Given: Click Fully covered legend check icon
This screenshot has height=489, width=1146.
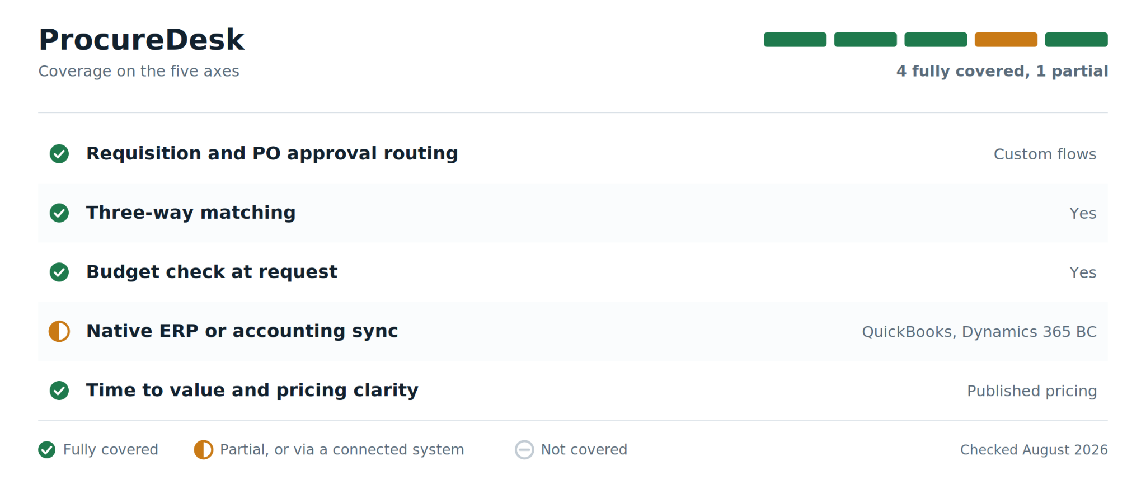Looking at the screenshot, I should tap(47, 450).
